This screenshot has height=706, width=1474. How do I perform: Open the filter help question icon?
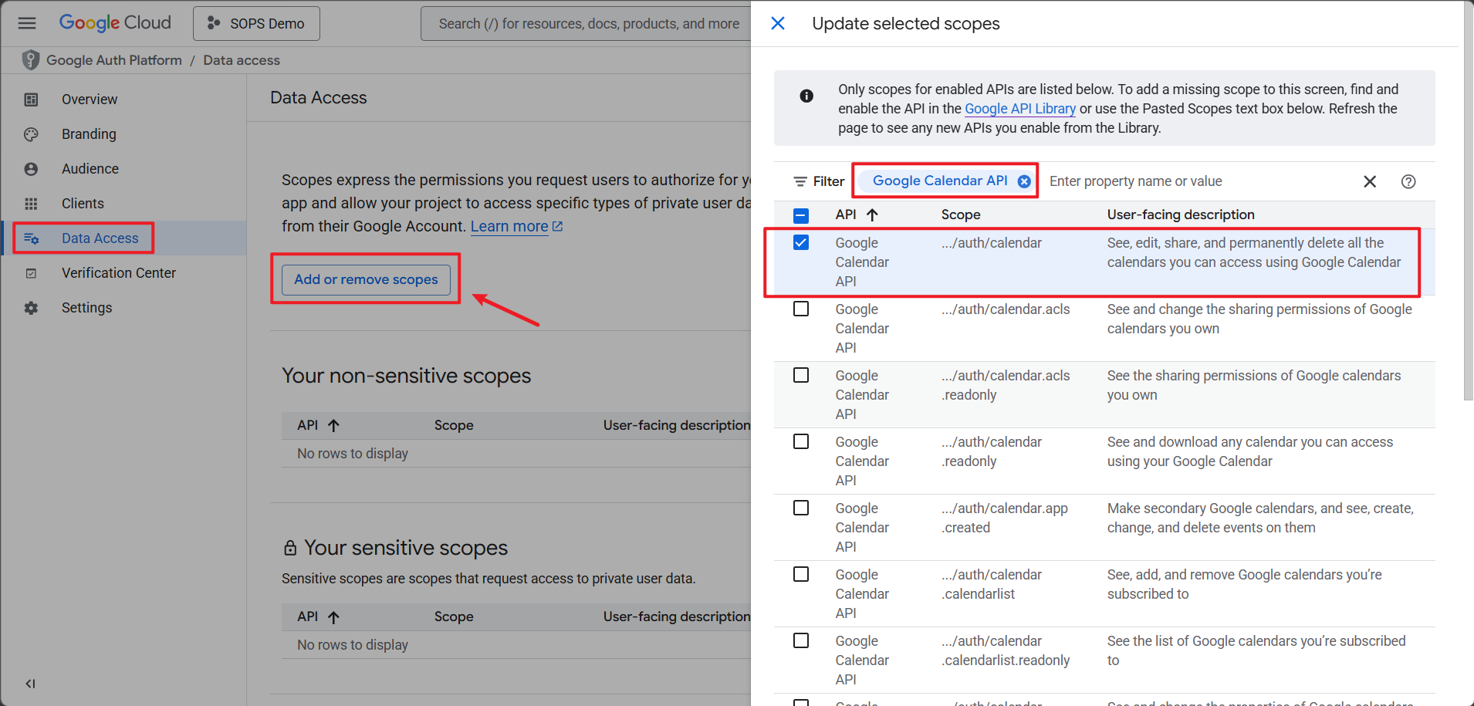point(1408,181)
